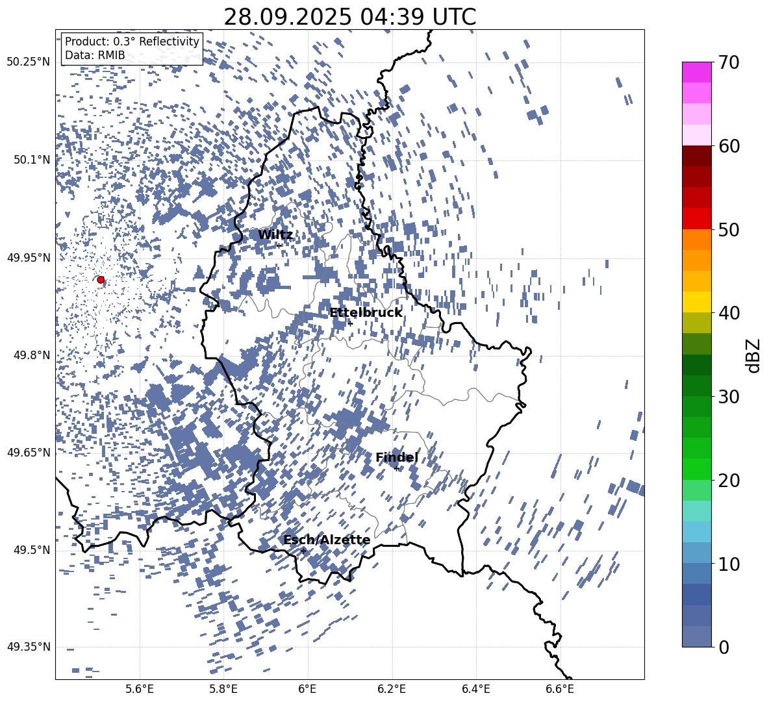Click the 5.6°E longitude label
This screenshot has height=702, width=769.
(139, 689)
